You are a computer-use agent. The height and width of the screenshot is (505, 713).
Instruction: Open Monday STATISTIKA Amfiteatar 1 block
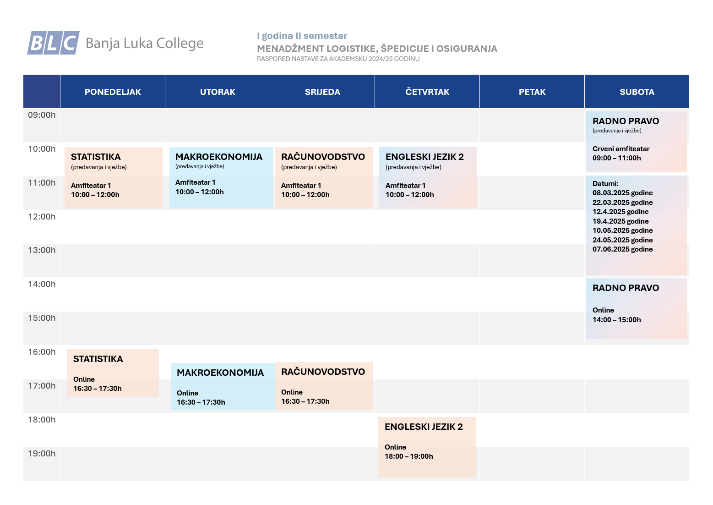point(114,177)
